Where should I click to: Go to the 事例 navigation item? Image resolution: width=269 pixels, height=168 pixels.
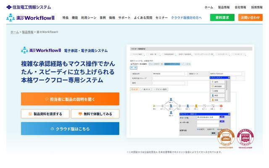(x=103, y=18)
